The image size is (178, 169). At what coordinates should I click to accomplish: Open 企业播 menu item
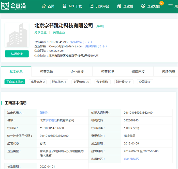pyautogui.click(x=128, y=6)
